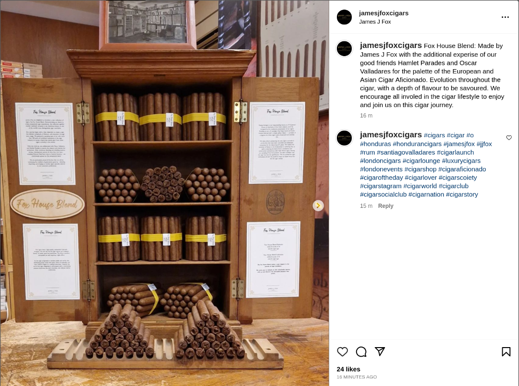Screen dimensions: 519x386
Task: Open the #luxurycigars hashtag
Action: coord(461,161)
